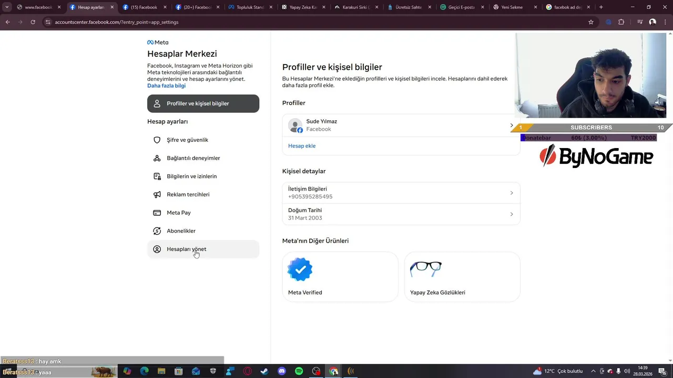Open the tab search dropdown
Screen dimensions: 673x378
7,7
